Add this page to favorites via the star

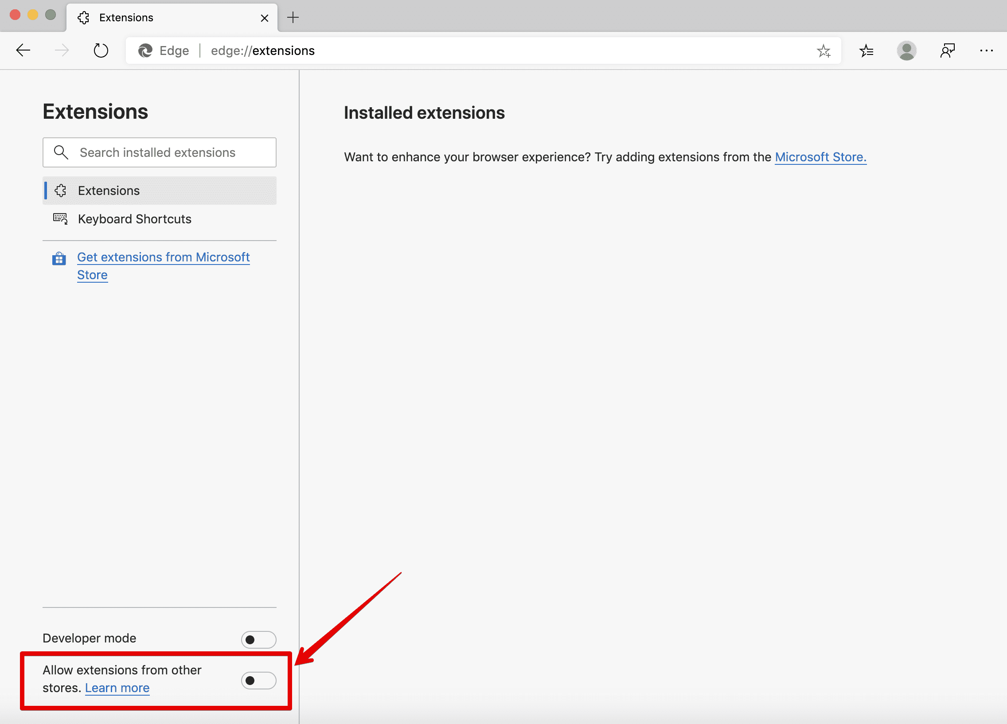[824, 51]
